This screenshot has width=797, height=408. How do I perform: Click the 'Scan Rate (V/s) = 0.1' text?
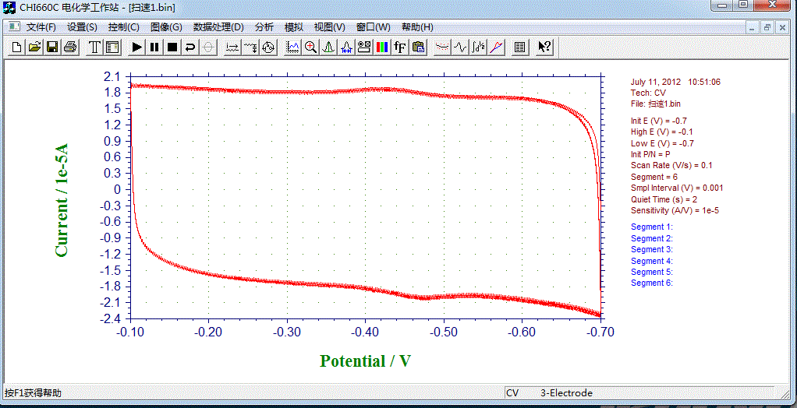(x=671, y=165)
